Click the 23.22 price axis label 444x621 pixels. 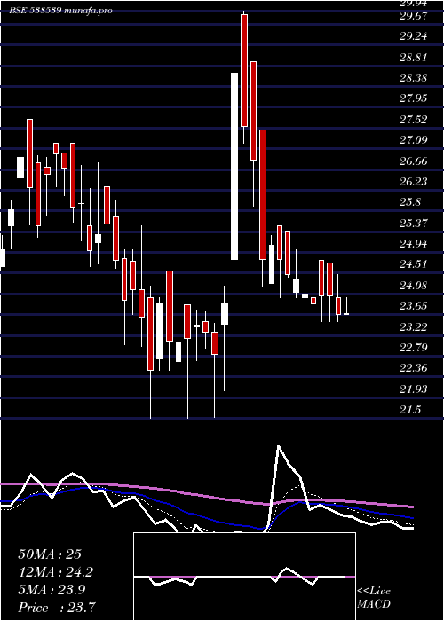pos(414,326)
